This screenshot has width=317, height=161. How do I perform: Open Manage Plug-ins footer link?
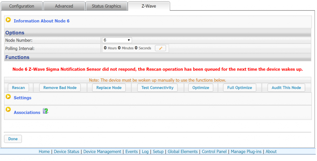[246, 152]
